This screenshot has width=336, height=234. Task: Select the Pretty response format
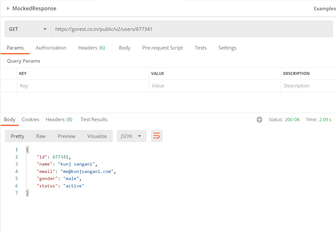[x=17, y=136]
